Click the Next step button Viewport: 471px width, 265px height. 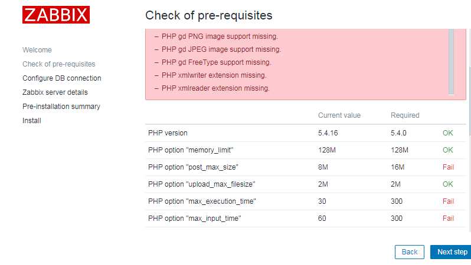(x=452, y=252)
